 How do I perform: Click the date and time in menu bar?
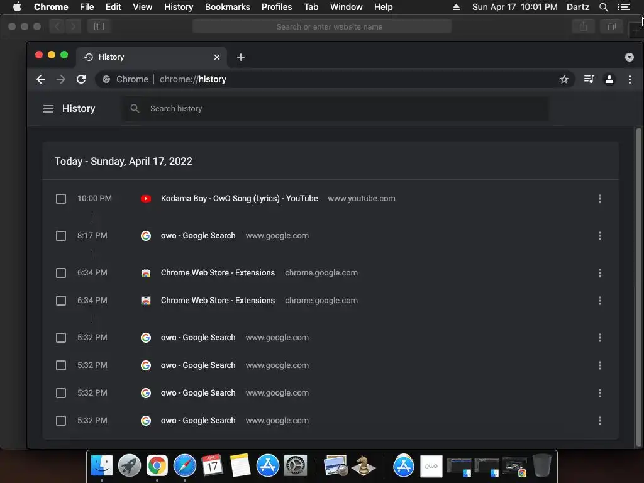coord(515,7)
